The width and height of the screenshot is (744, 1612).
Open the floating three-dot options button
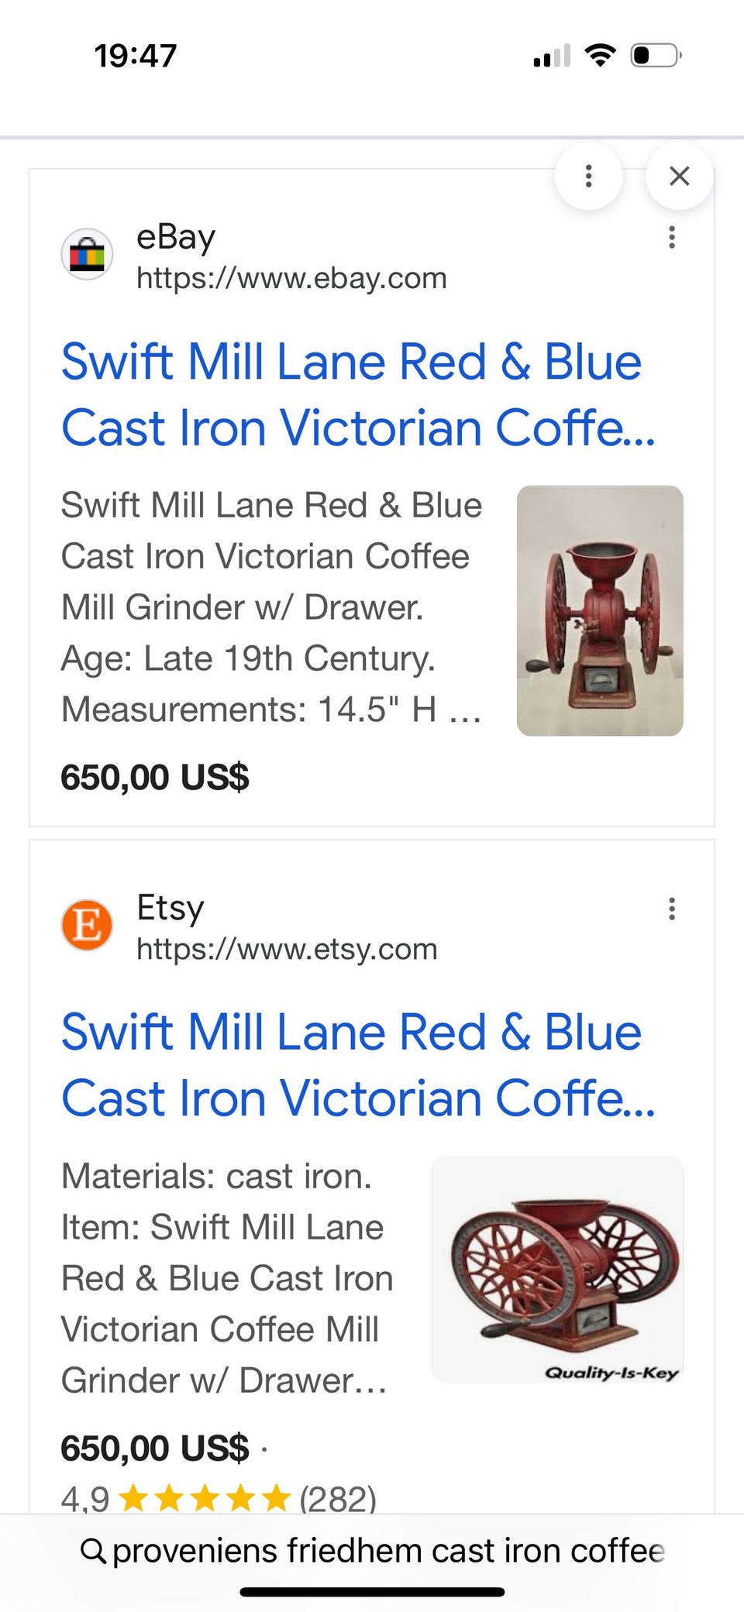tap(588, 177)
